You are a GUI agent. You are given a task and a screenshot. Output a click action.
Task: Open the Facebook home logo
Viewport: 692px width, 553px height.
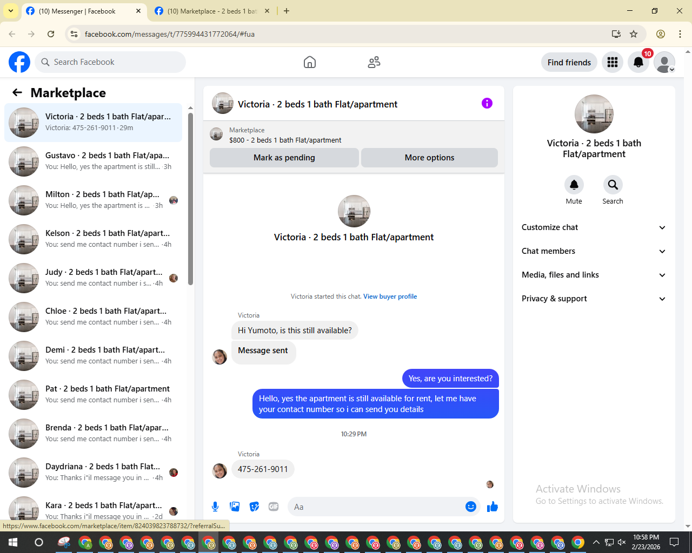tap(19, 62)
